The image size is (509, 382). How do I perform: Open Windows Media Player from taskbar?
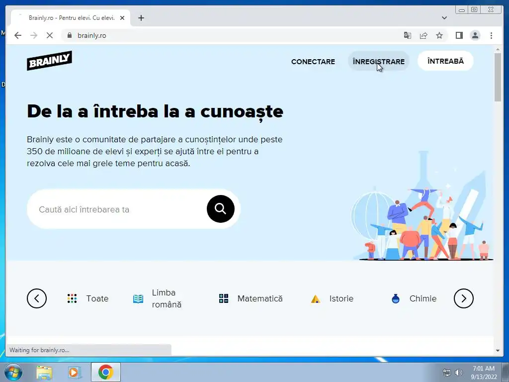75,373
